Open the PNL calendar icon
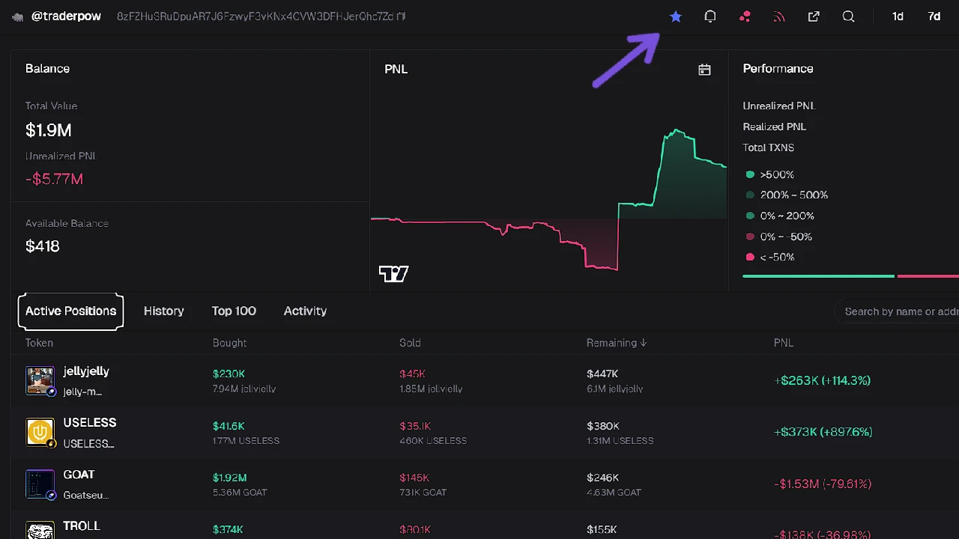The height and width of the screenshot is (539, 959). tap(704, 70)
